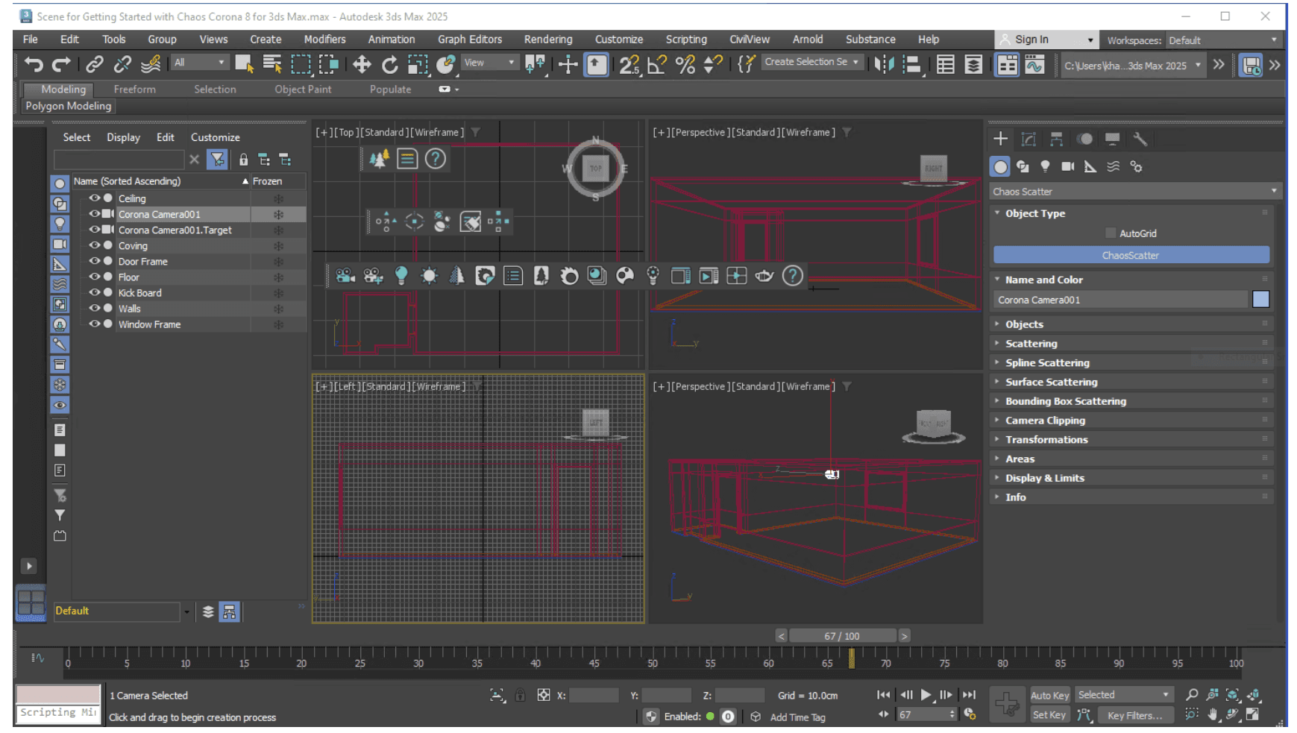
Task: Activate the Select and Move tool
Action: tap(362, 65)
